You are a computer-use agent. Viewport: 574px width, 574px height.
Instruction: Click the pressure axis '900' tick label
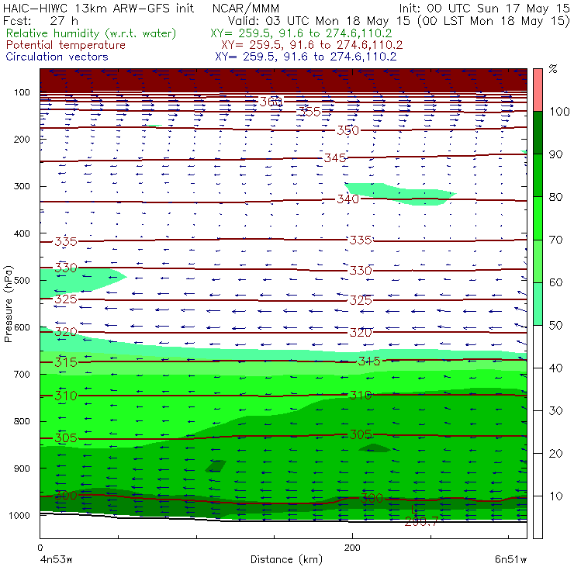coord(22,469)
